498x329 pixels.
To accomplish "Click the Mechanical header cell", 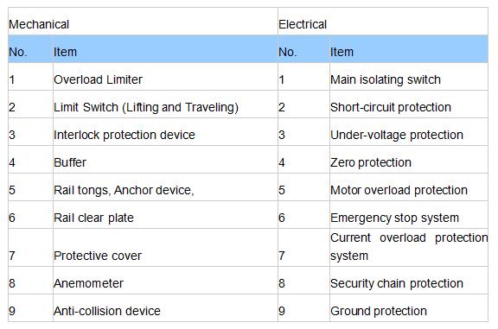I will (x=143, y=22).
